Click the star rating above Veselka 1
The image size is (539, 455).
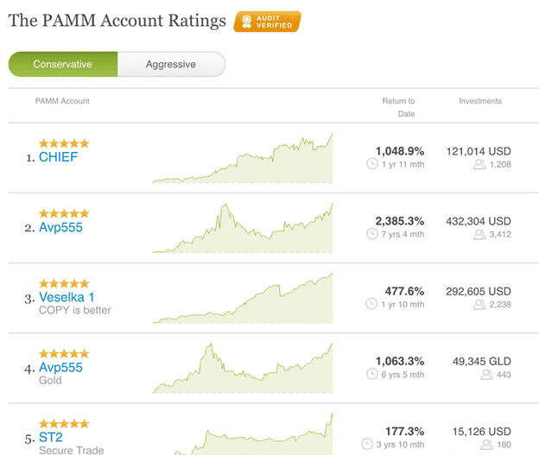tap(64, 283)
